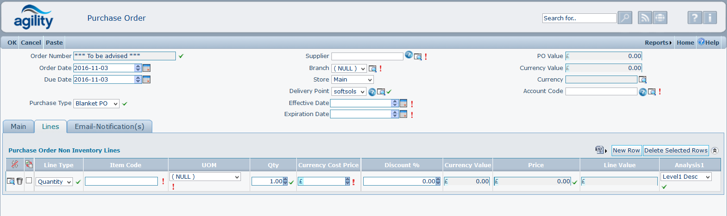Open the RSS feed icon
Image resolution: width=727 pixels, height=216 pixels.
645,18
